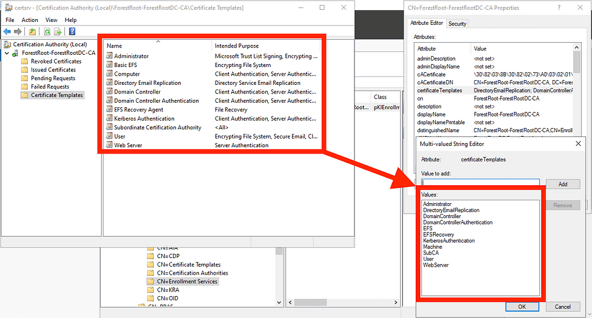
Task: Click the Back arrow toolbar icon
Action: 7,32
